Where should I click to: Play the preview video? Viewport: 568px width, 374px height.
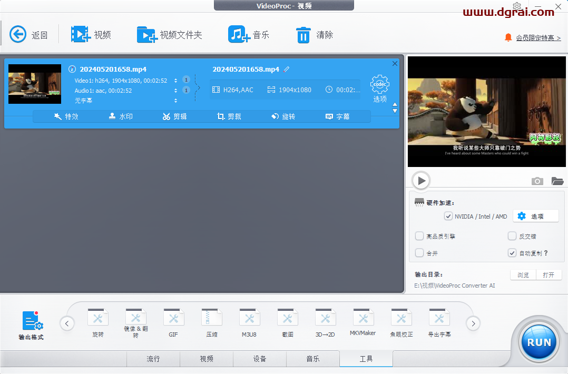pos(421,180)
